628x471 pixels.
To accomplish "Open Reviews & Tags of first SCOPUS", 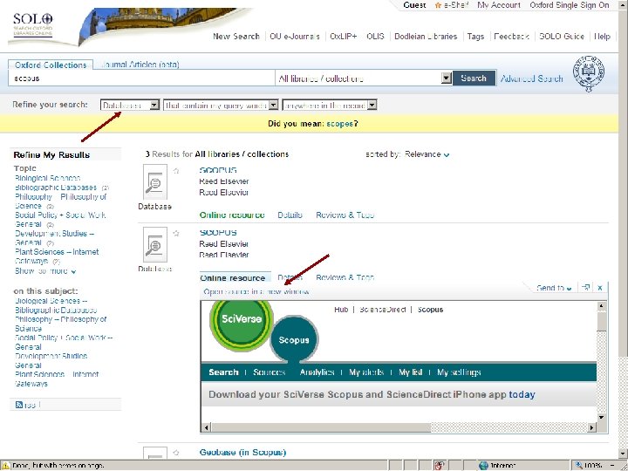I will [345, 215].
